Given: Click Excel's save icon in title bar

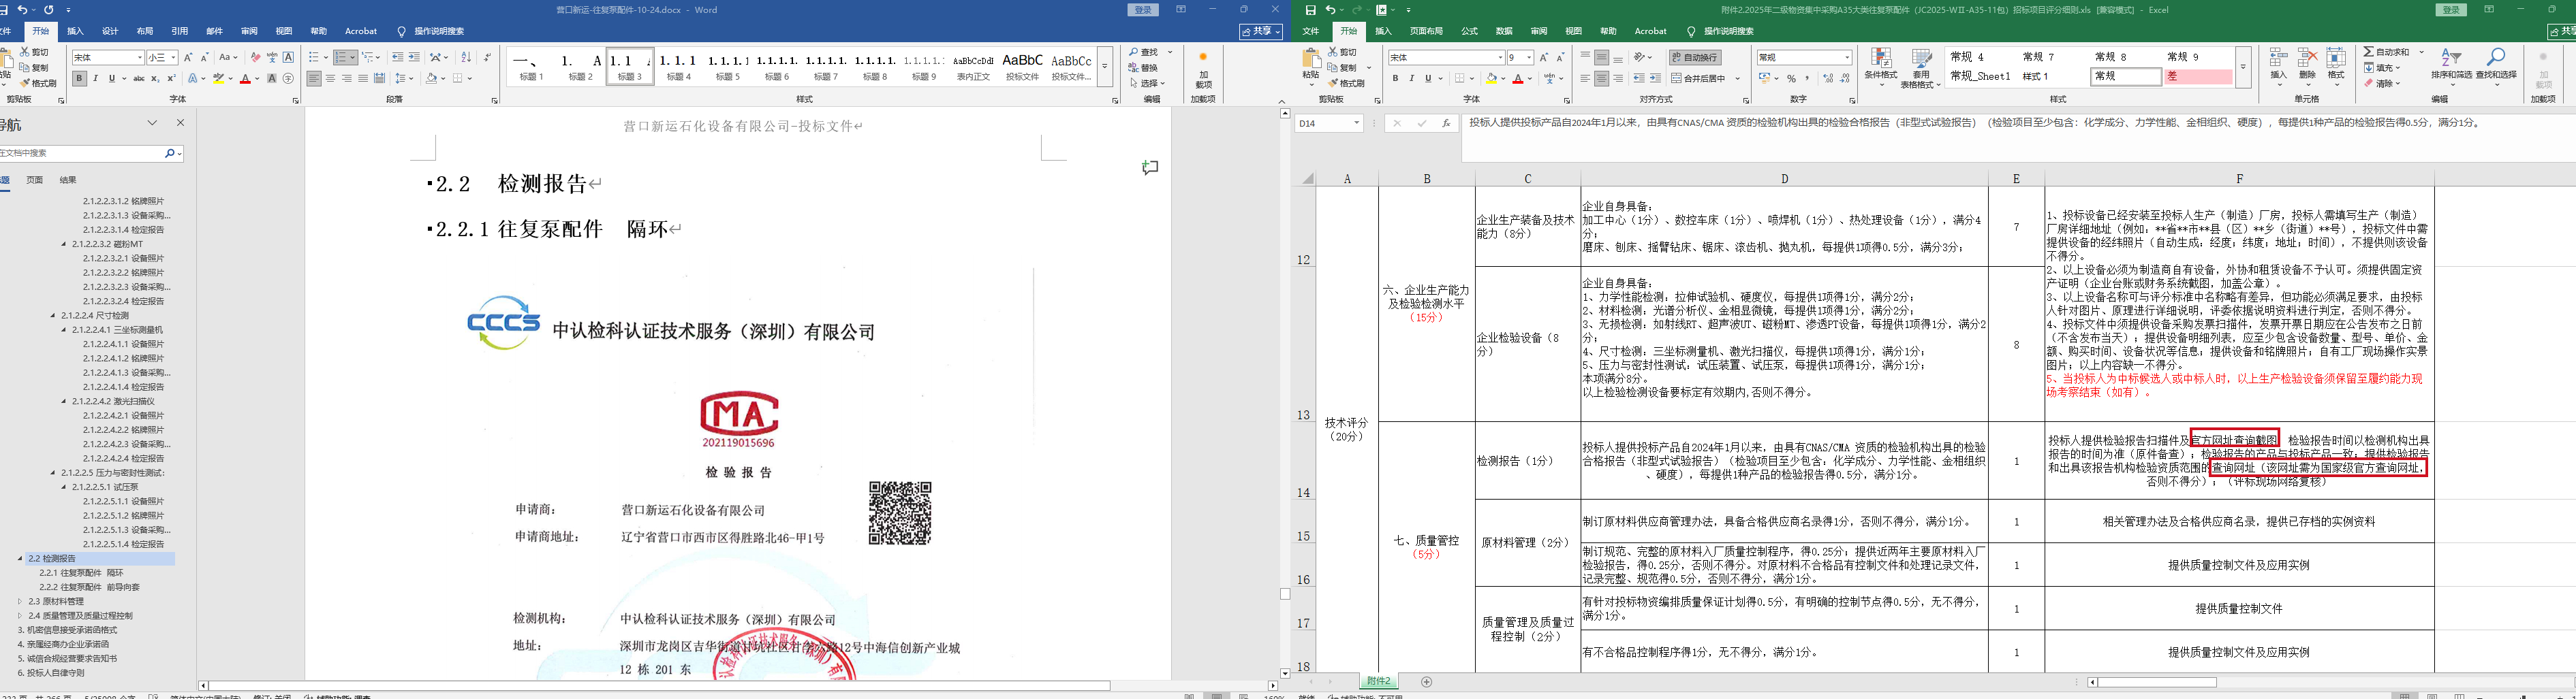Looking at the screenshot, I should [1310, 10].
